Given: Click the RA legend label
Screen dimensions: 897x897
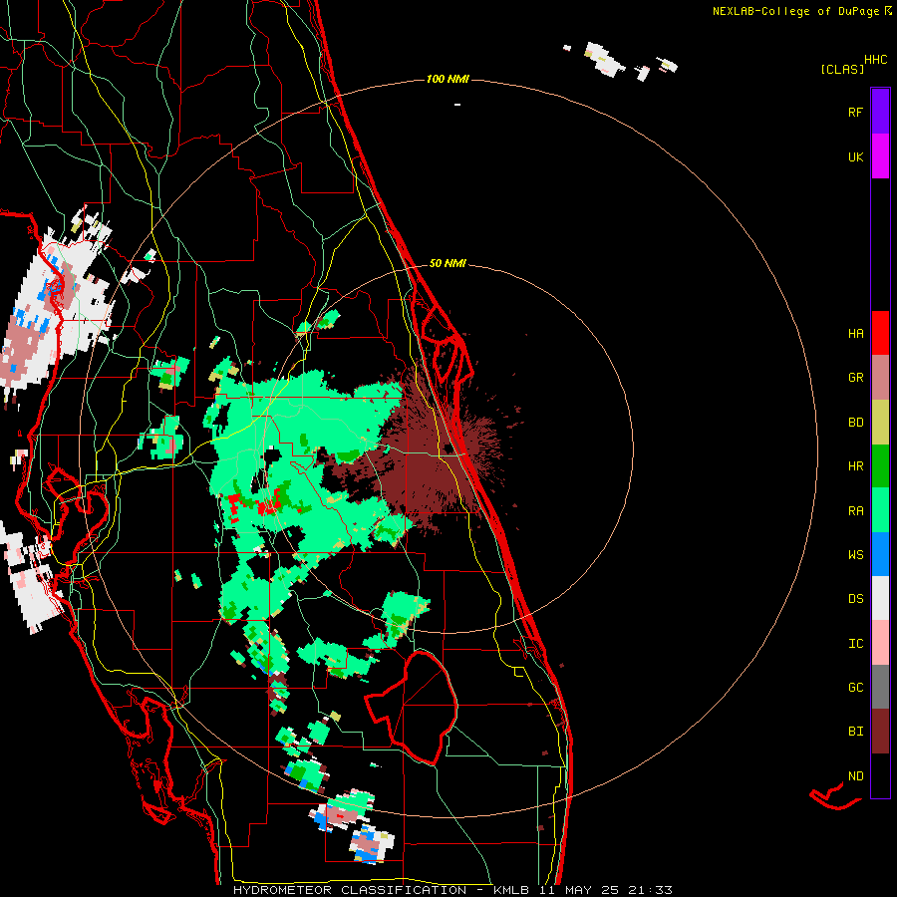Looking at the screenshot, I should 855,511.
